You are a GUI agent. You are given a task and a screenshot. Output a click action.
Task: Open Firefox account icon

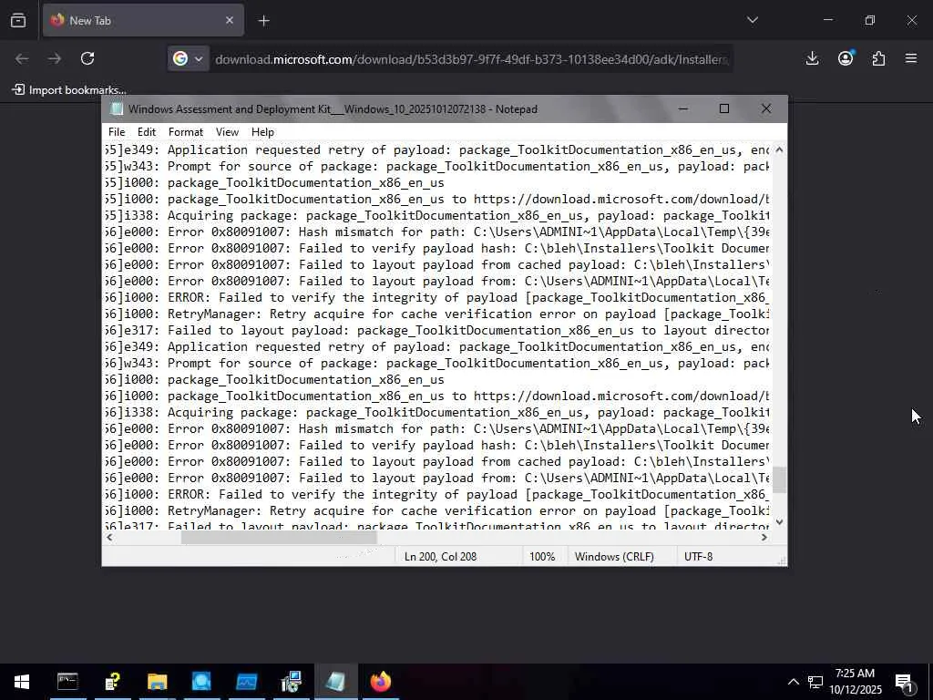[x=846, y=58]
